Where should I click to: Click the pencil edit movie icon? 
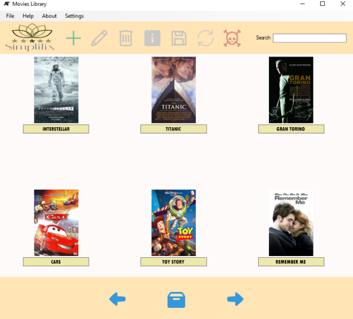coord(99,38)
